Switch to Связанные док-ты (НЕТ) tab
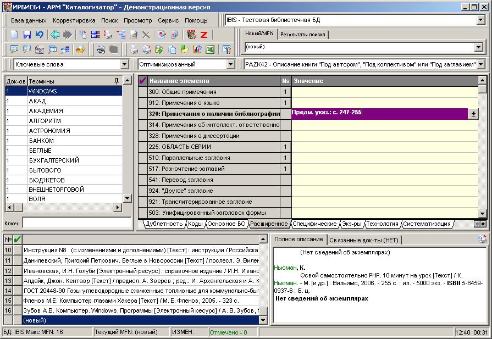The height and width of the screenshot is (339, 492). click(364, 240)
